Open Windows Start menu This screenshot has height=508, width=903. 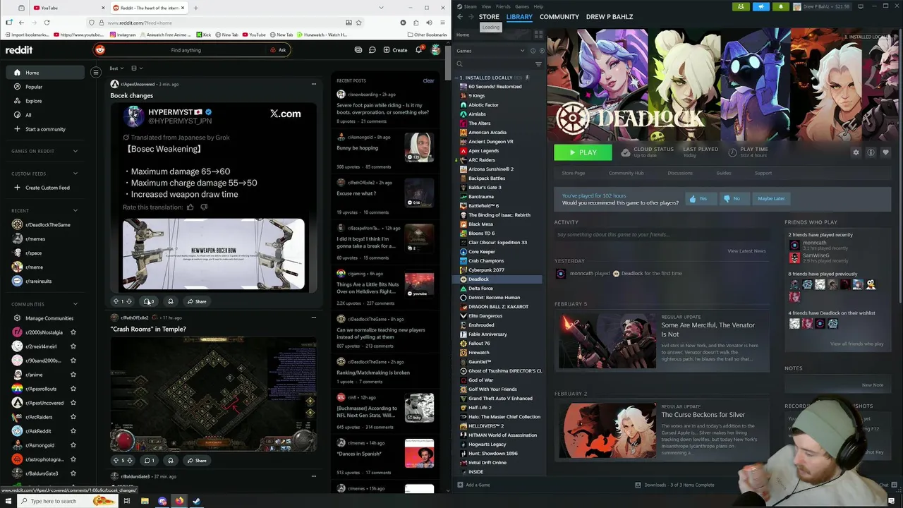[x=7, y=501]
